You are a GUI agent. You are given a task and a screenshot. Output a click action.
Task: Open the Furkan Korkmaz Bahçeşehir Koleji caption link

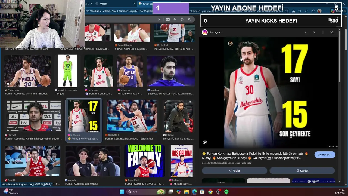[255, 156]
